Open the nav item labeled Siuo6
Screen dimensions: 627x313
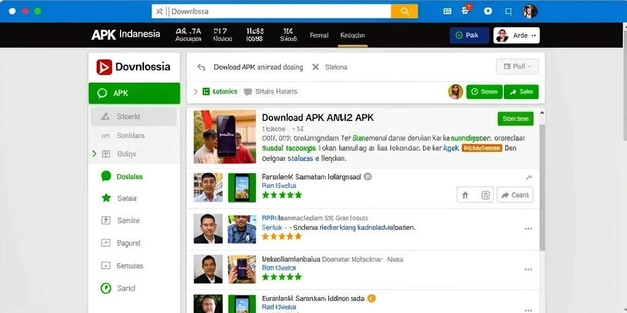(288, 35)
